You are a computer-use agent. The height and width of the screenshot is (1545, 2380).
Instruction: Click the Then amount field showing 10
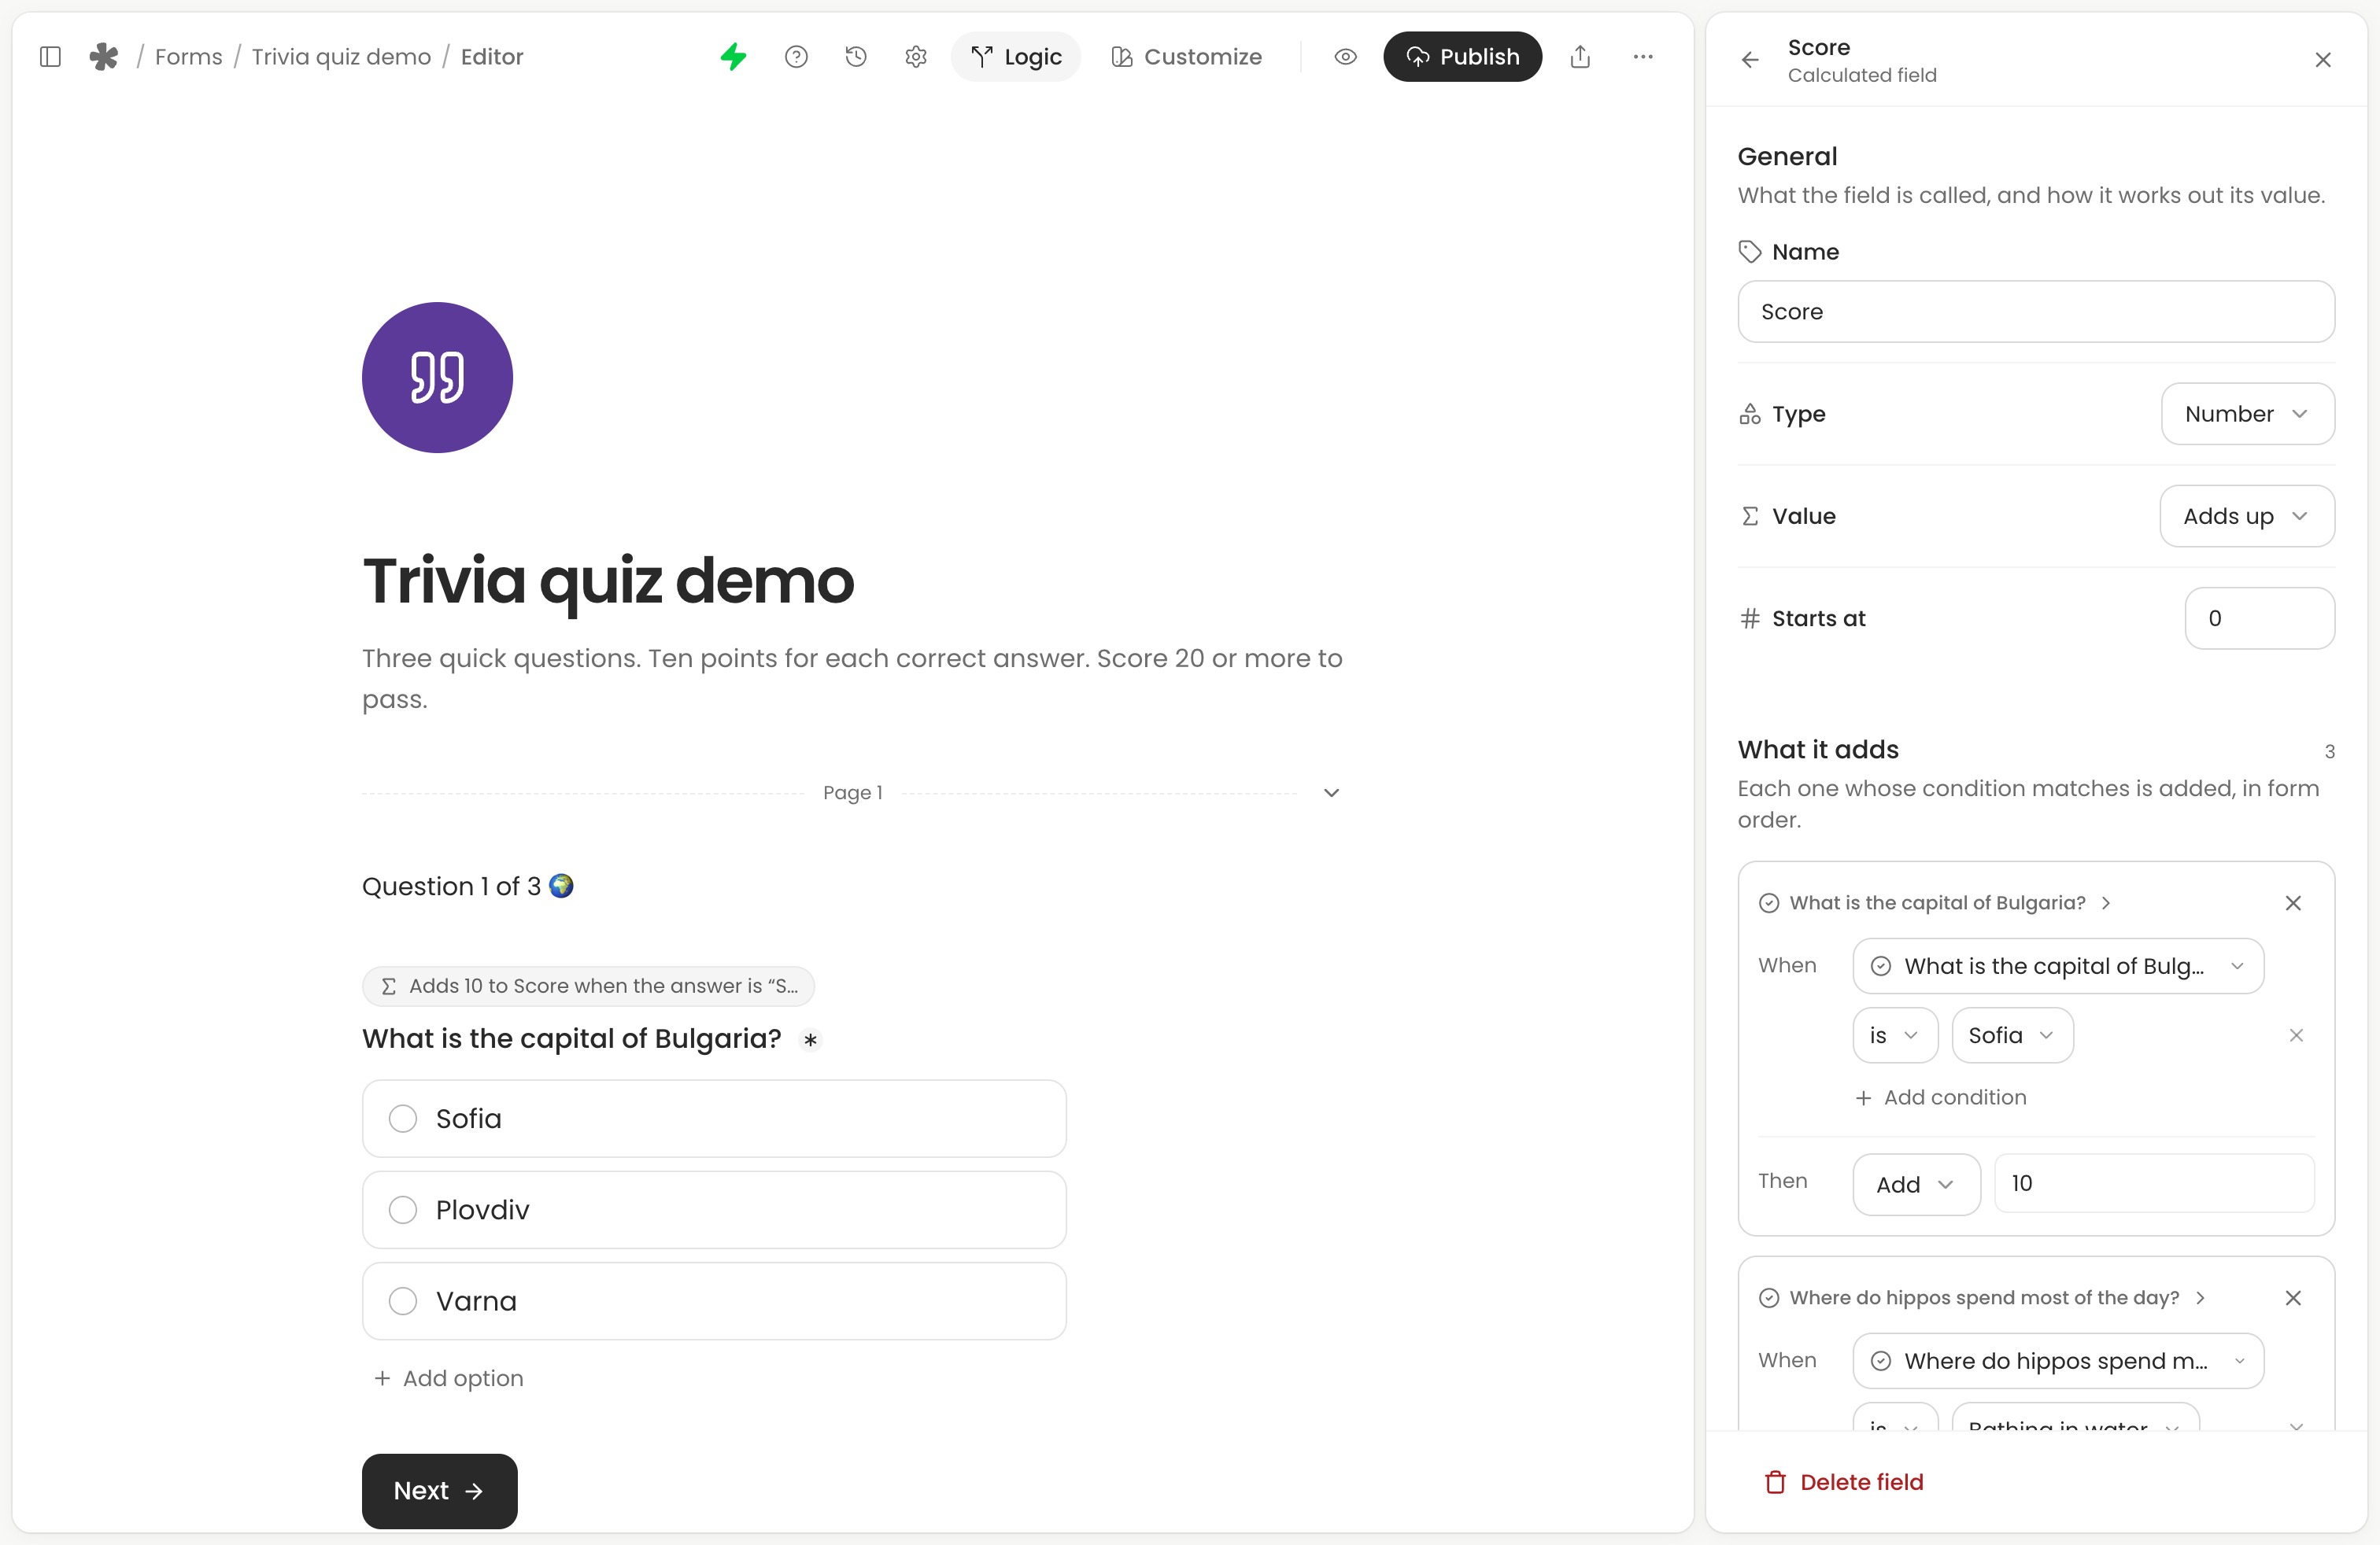click(x=2154, y=1184)
